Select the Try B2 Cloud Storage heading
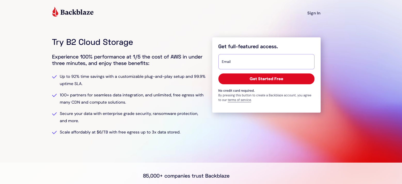Image resolution: width=402 pixels, height=184 pixels. tap(92, 42)
